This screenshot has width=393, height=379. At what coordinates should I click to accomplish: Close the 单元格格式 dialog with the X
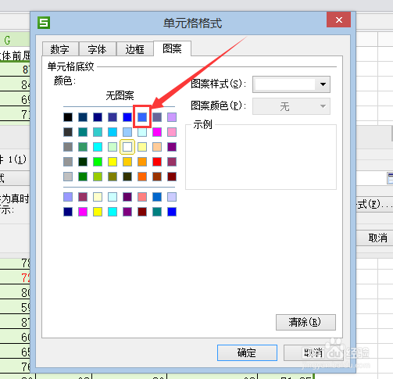click(x=338, y=20)
